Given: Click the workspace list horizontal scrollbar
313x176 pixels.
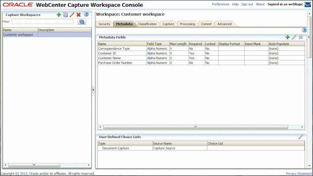Looking at the screenshot, I should 34,165.
